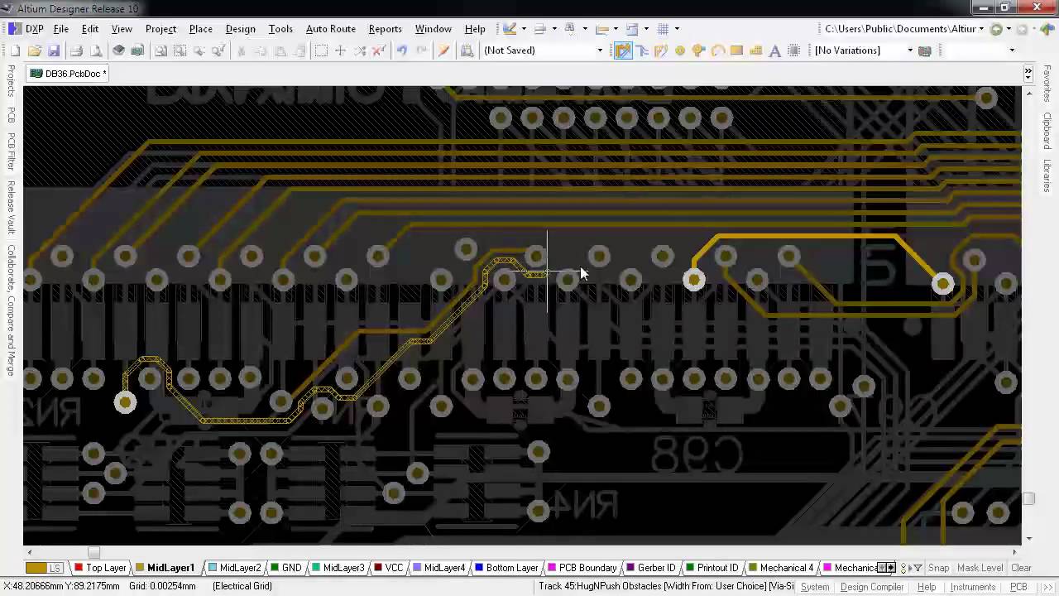The image size is (1059, 596).
Task: Click the Place Fill rectangle icon
Action: (x=736, y=50)
